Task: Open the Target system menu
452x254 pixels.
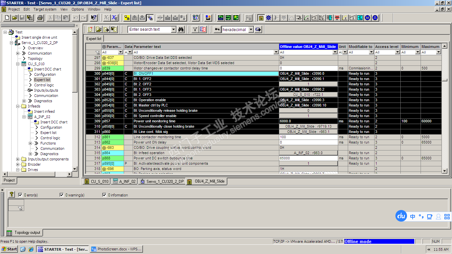Action: [x=45, y=9]
